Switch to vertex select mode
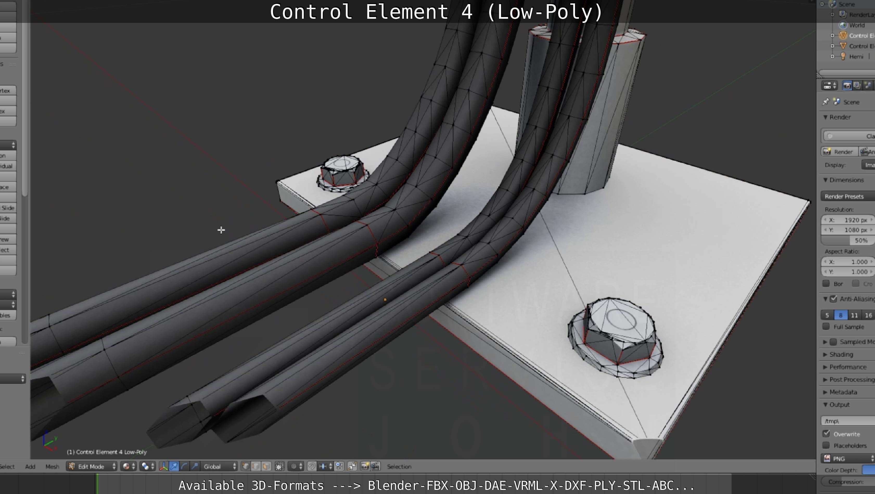The image size is (875, 494). (x=246, y=466)
